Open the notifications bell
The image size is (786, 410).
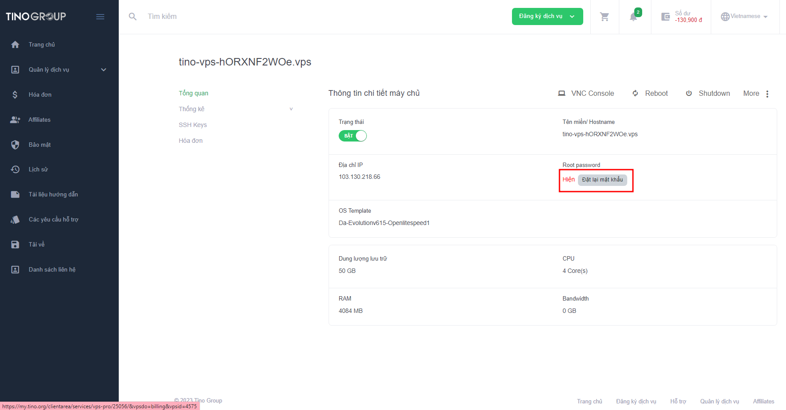pos(633,17)
